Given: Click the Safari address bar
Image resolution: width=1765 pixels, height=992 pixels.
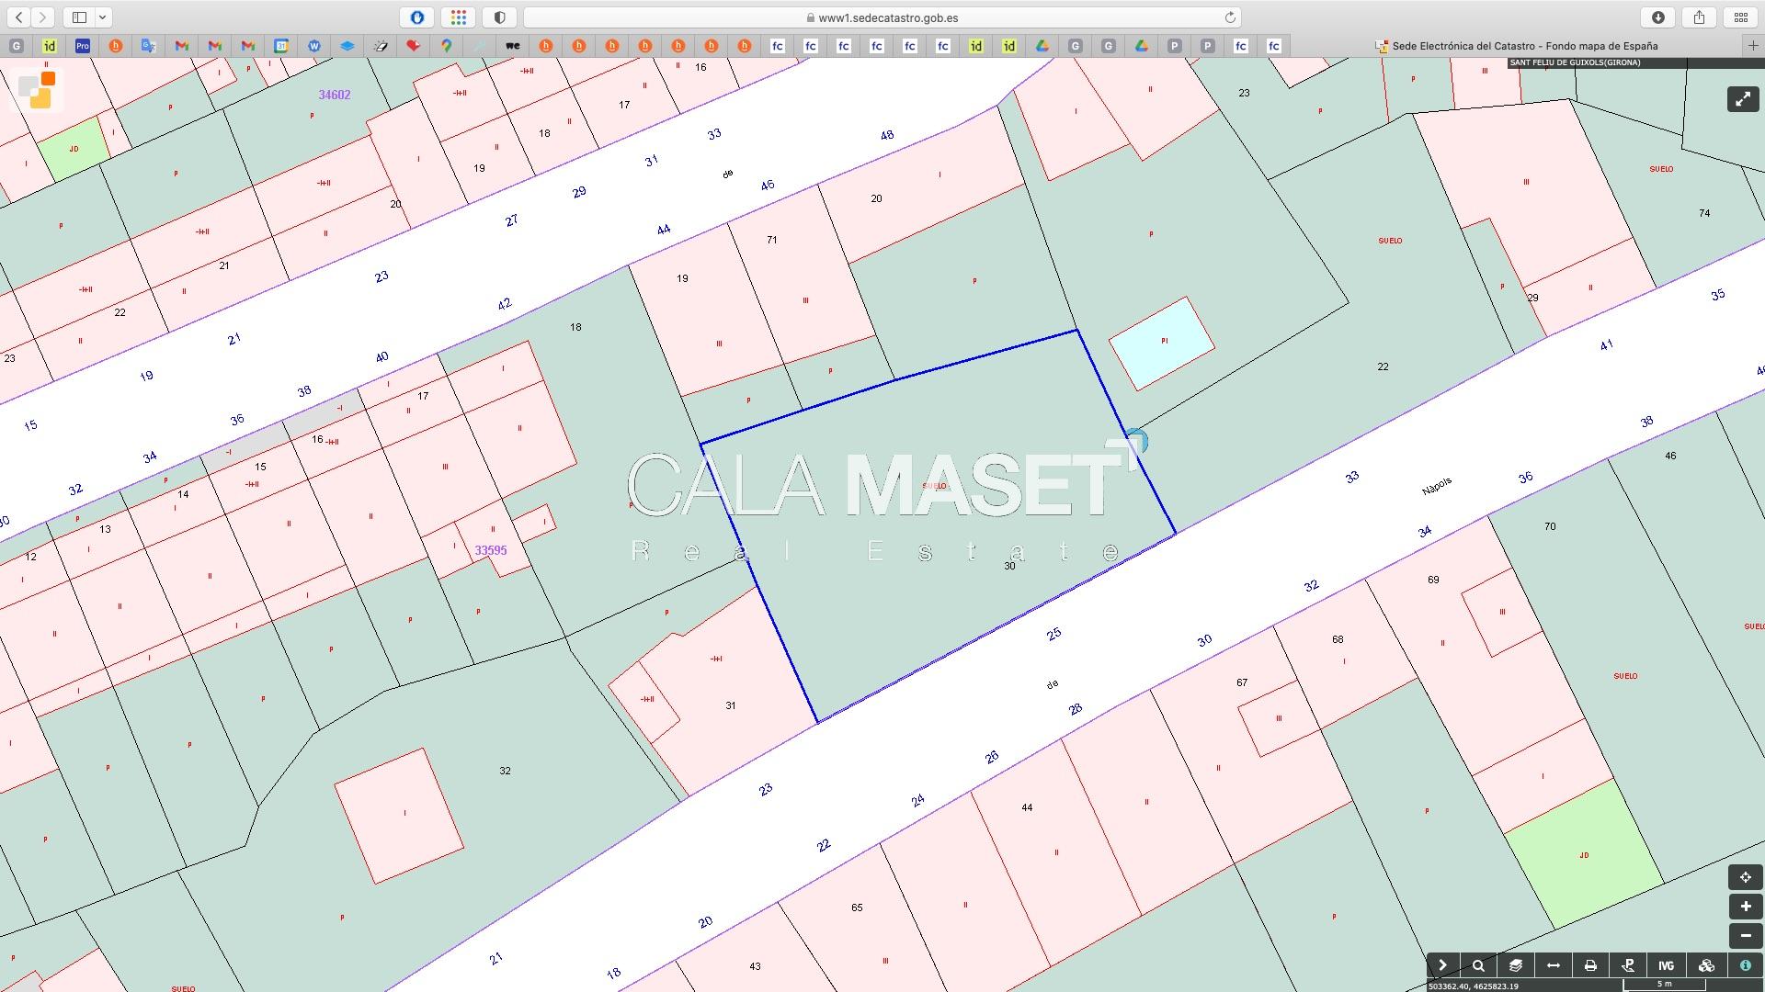Looking at the screenshot, I should tap(881, 17).
